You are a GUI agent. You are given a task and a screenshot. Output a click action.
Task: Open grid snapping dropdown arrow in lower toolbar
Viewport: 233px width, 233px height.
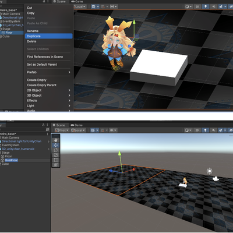107,130
